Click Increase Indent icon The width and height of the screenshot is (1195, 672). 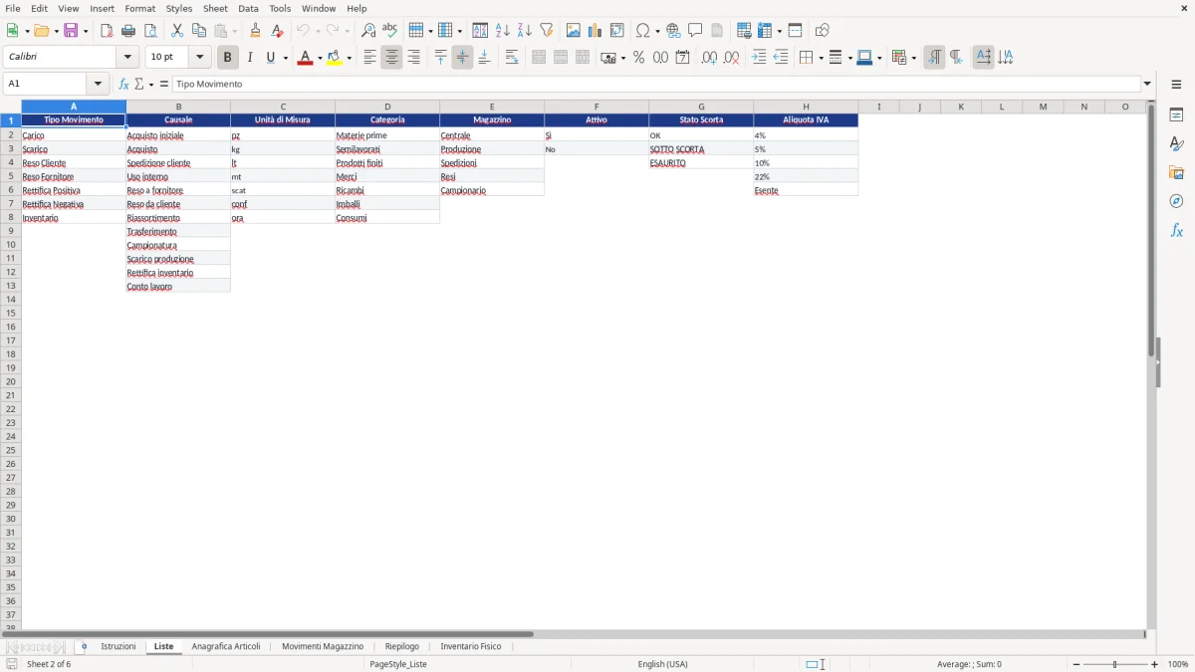759,58
